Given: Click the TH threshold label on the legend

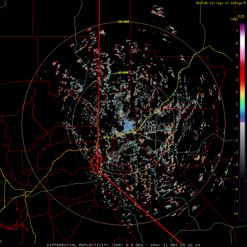Looking at the screenshot, I should (236, 214).
